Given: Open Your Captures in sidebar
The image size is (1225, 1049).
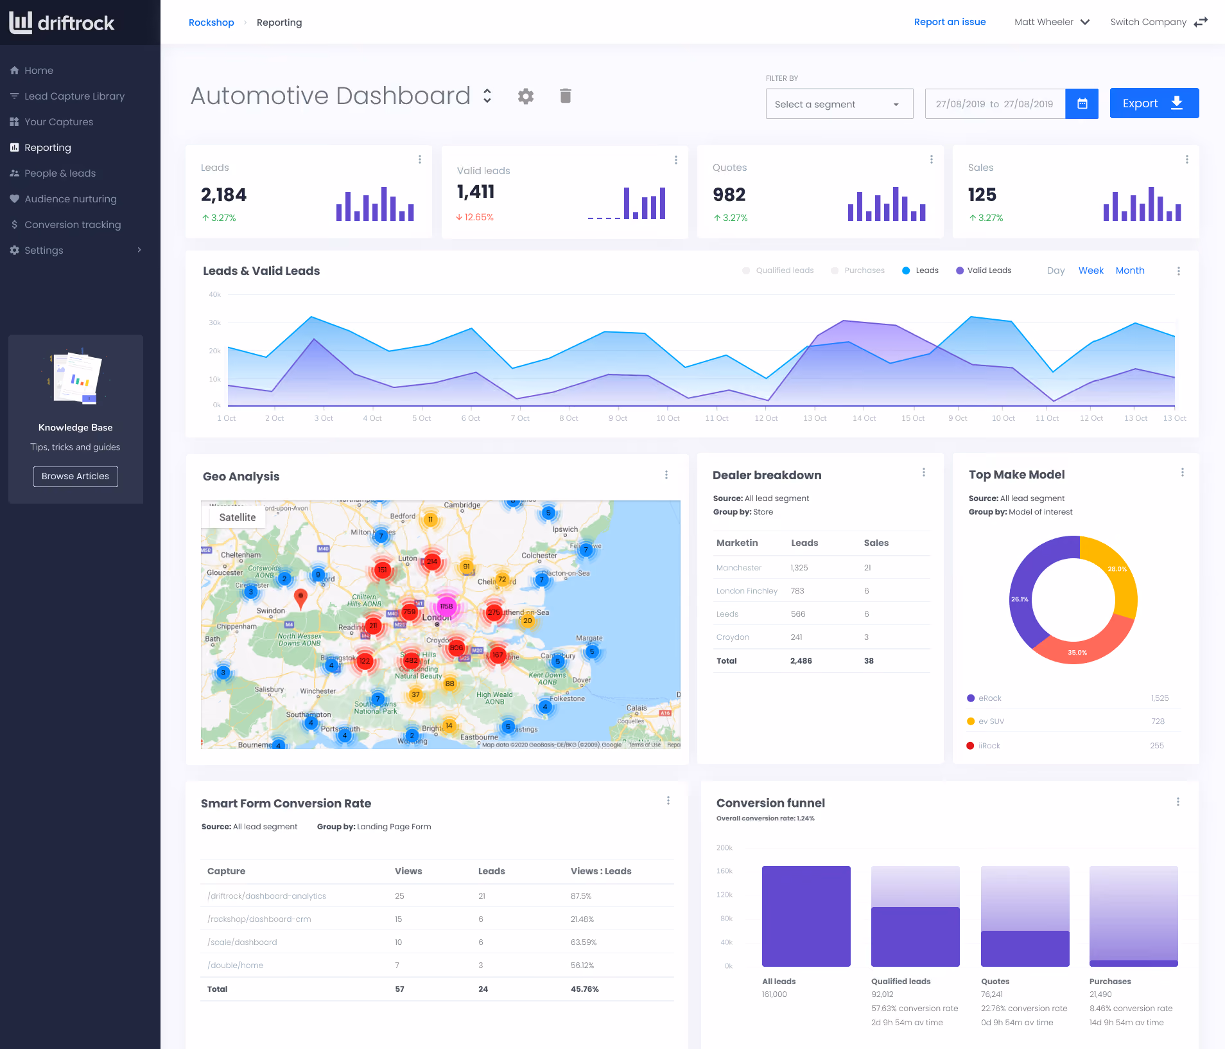Looking at the screenshot, I should 58,122.
